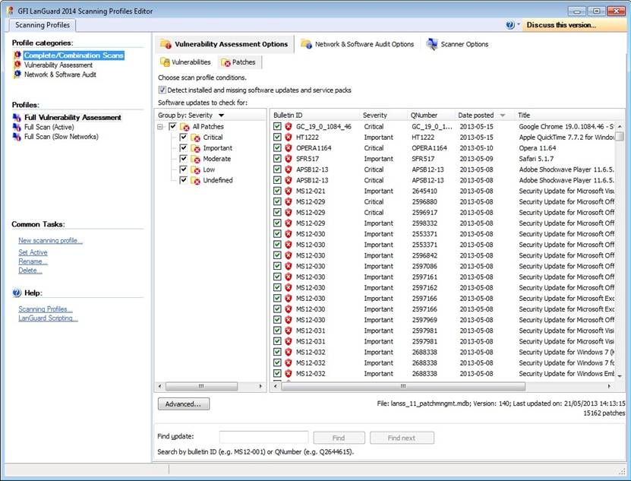Viewport: 631px width, 481px height.
Task: Click the patch list vertical scroll down arrow
Action: (x=620, y=376)
